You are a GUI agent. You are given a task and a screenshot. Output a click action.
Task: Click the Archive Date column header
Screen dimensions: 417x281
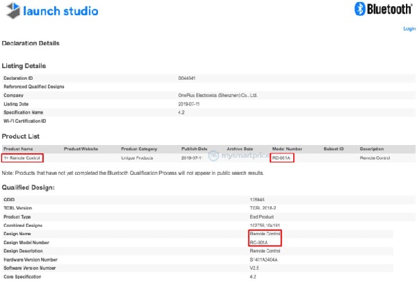click(240, 149)
